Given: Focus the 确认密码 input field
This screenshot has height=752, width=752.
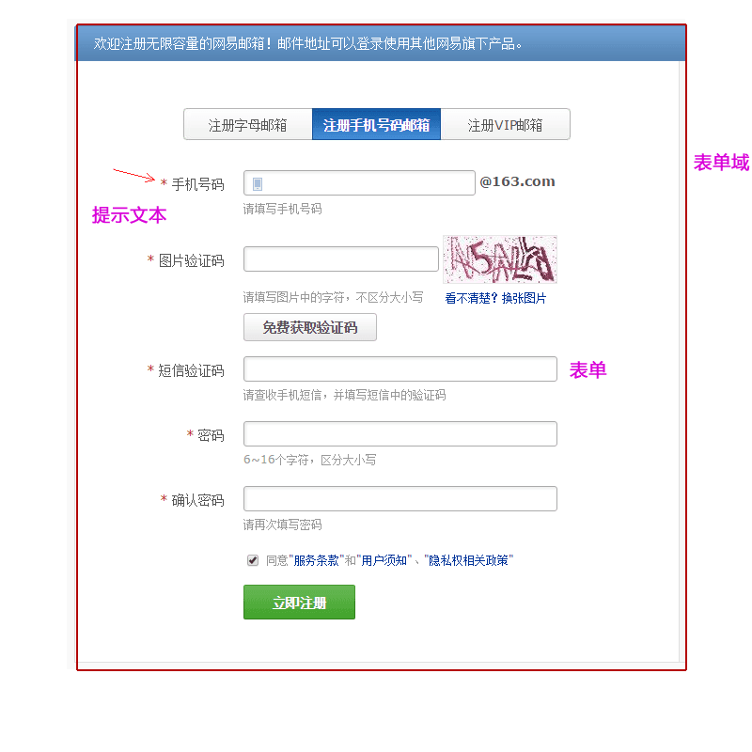Looking at the screenshot, I should [400, 499].
